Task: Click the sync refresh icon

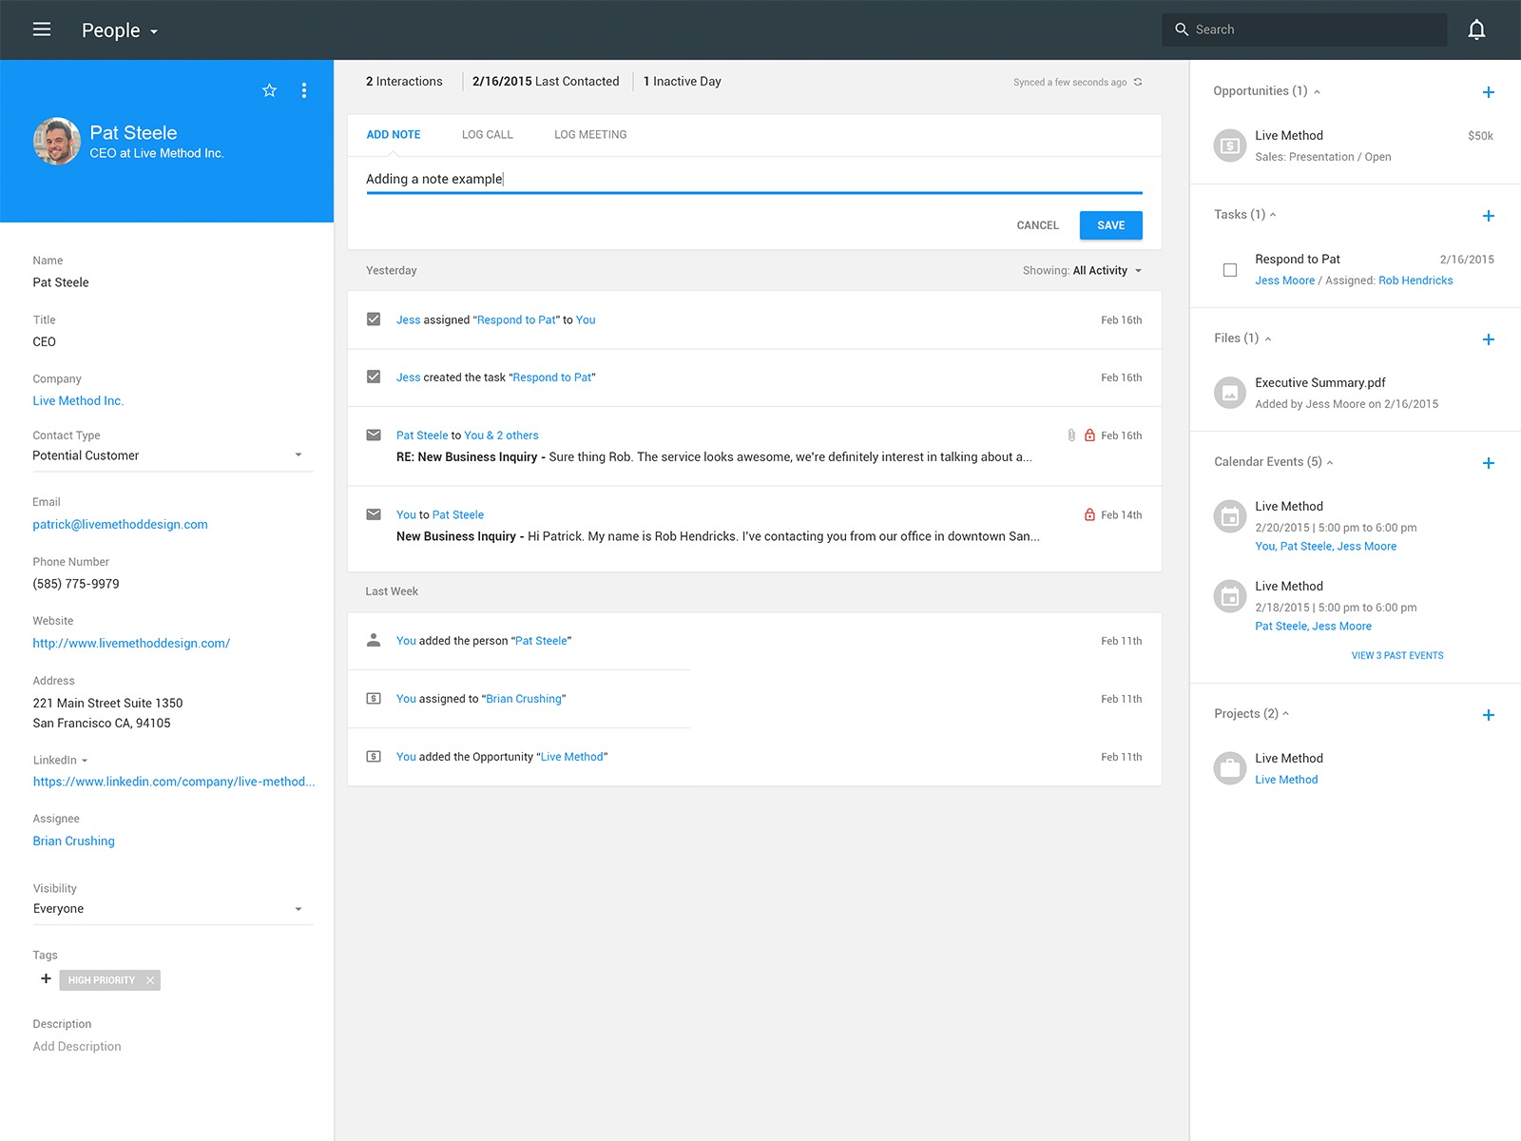Action: pyautogui.click(x=1138, y=82)
